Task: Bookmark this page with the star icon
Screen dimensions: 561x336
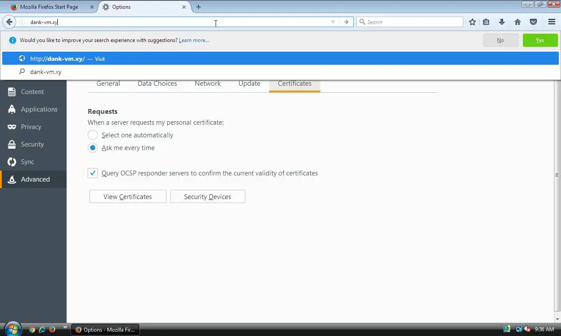Action: (472, 22)
